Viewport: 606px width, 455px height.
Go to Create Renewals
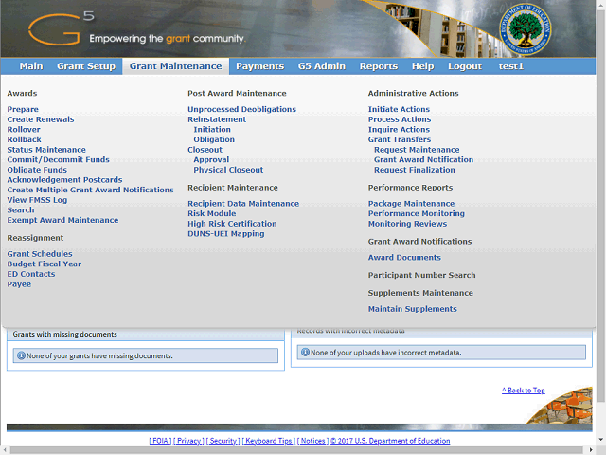[x=41, y=119]
